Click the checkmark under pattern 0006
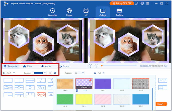 (x=77, y=90)
